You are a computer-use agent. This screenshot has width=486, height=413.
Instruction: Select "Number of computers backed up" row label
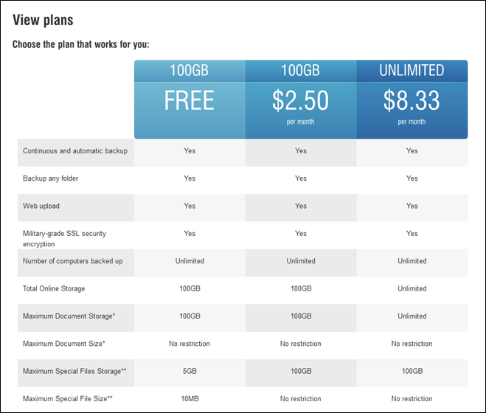click(x=72, y=261)
